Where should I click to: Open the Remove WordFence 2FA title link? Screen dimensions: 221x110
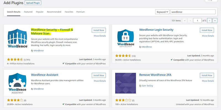coord(155,75)
